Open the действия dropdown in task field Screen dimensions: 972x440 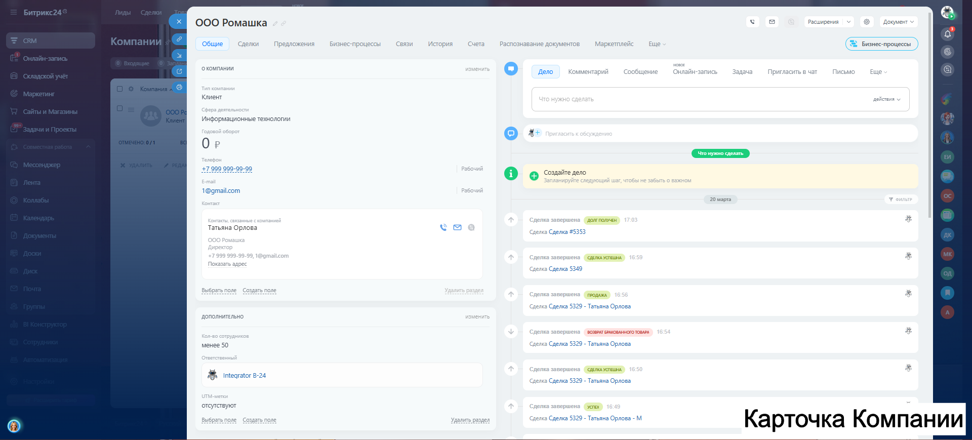886,99
